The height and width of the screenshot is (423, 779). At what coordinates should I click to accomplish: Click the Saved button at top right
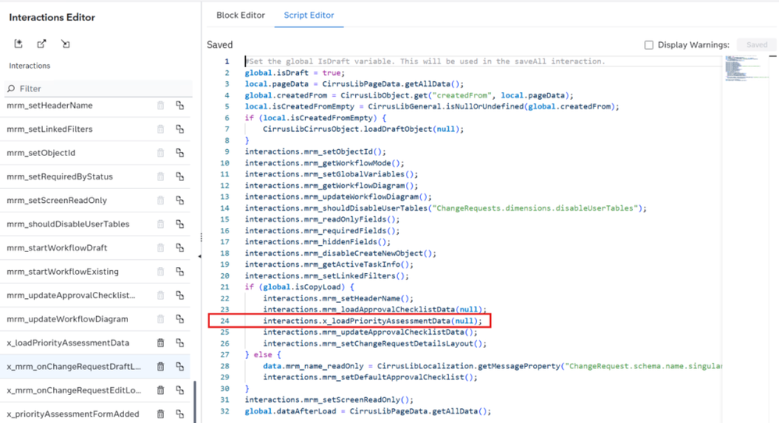pyautogui.click(x=756, y=44)
